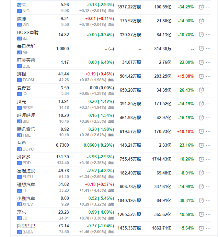Open more options for 每日优鲜 row
The height and width of the screenshot is (237, 218).
(x=208, y=49)
